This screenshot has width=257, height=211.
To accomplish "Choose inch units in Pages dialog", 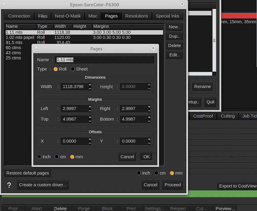I will click(x=40, y=157).
